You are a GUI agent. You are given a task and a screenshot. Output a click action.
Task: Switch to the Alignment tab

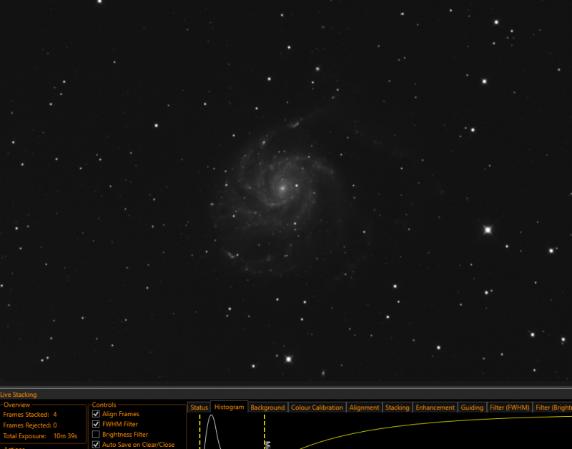pos(364,408)
